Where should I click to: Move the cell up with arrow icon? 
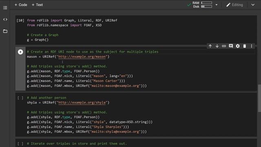[x=210, y=46]
